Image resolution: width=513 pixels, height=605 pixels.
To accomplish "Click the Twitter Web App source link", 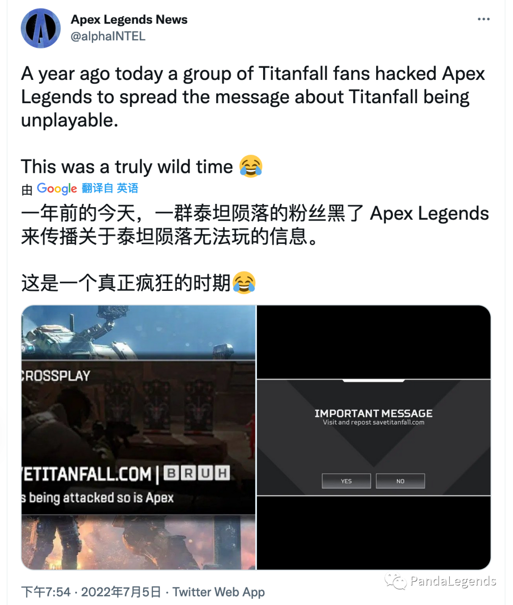I will coord(218,592).
